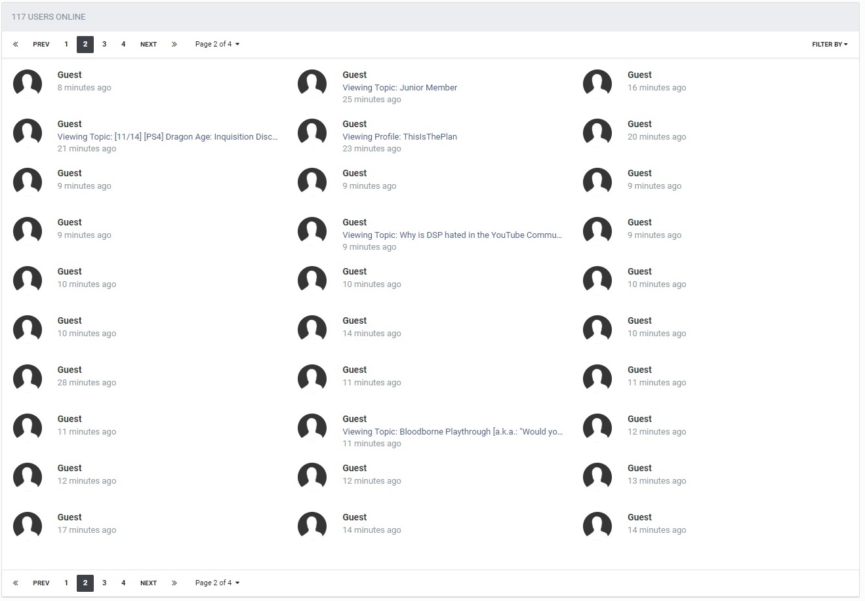Go to page 3 in bottom pagination
The width and height of the screenshot is (865, 601).
(x=104, y=583)
